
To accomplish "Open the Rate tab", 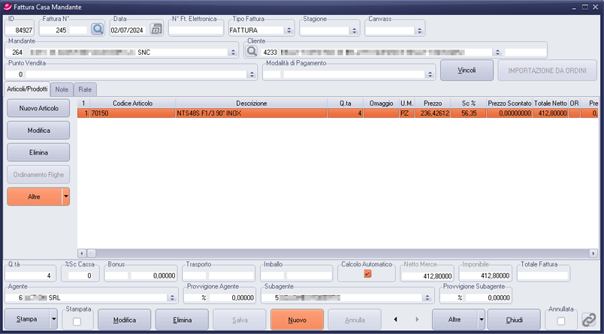I will point(85,89).
